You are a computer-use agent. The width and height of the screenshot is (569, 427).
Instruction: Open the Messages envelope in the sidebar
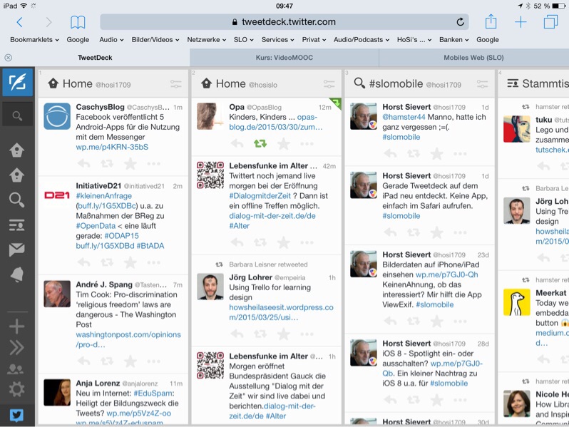16,249
